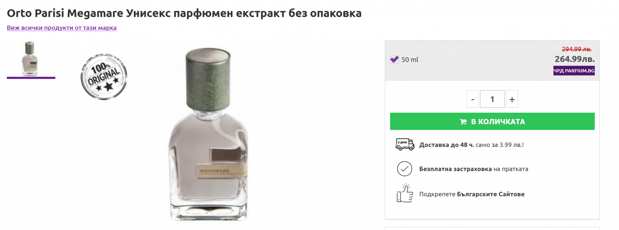The image size is (619, 230).
Task: Increase quantity with the plus button
Action: (x=512, y=99)
